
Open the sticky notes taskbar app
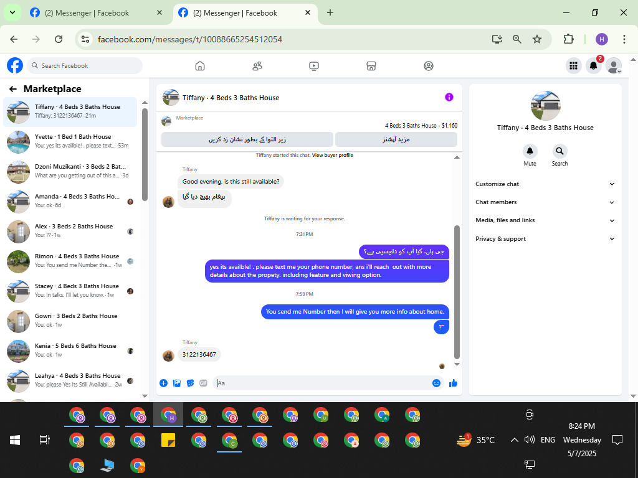point(168,440)
